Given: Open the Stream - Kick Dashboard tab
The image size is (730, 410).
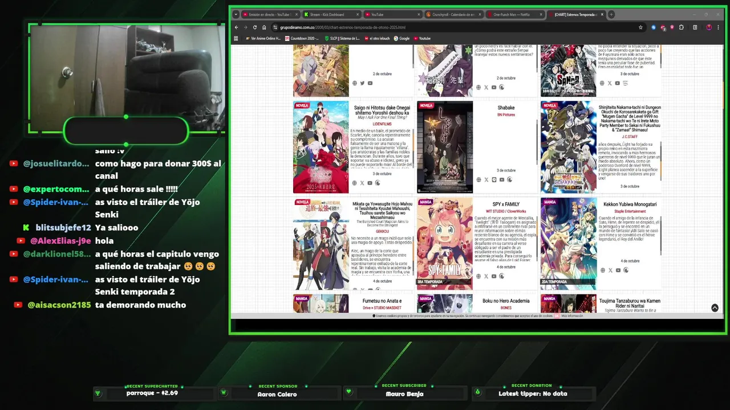Looking at the screenshot, I should coord(331,14).
